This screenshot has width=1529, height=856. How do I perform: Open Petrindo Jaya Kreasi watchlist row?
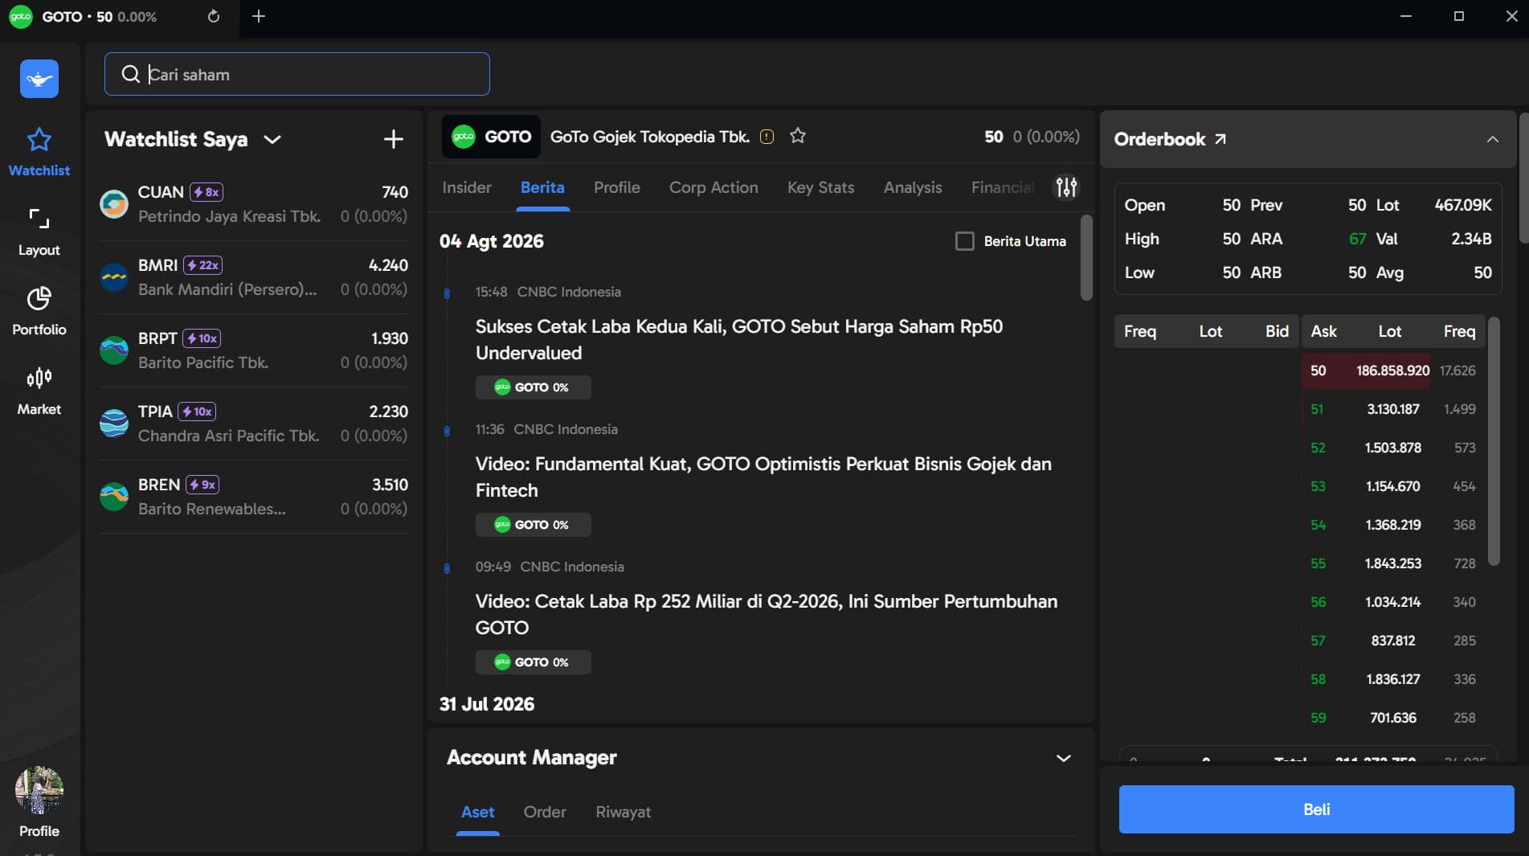click(254, 204)
